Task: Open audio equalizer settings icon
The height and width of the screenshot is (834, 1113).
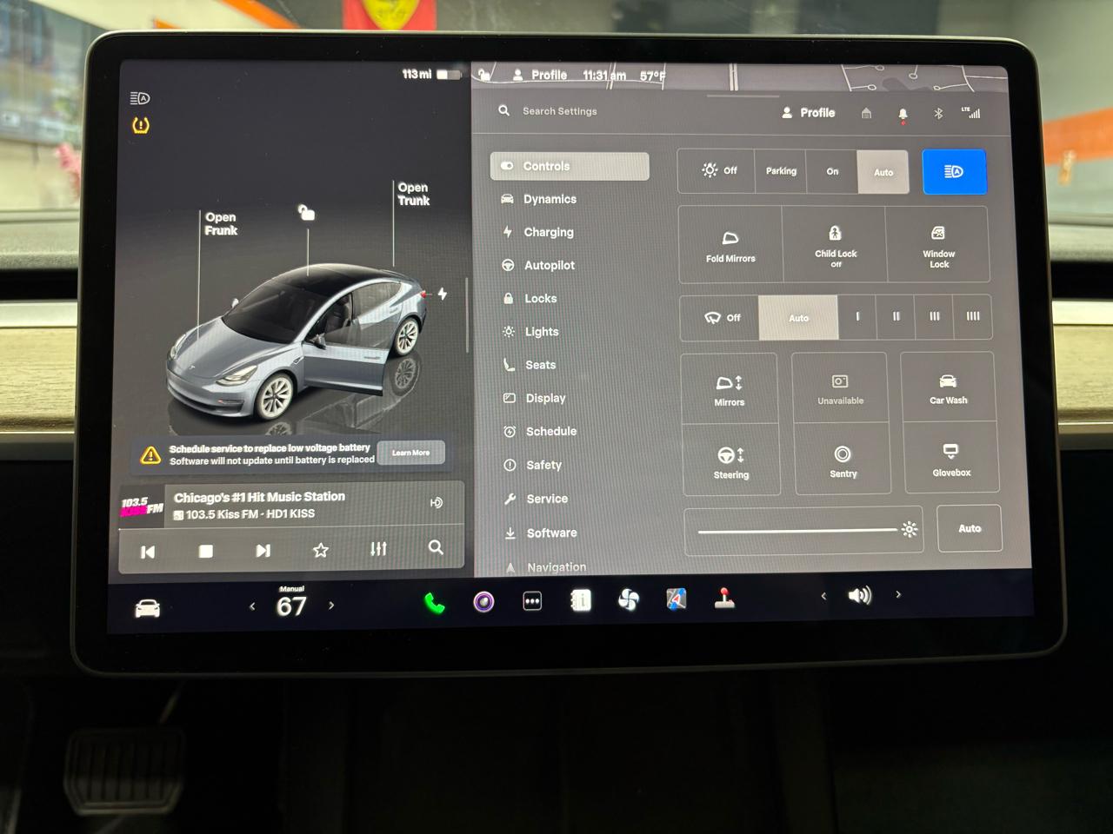Action: tap(378, 549)
